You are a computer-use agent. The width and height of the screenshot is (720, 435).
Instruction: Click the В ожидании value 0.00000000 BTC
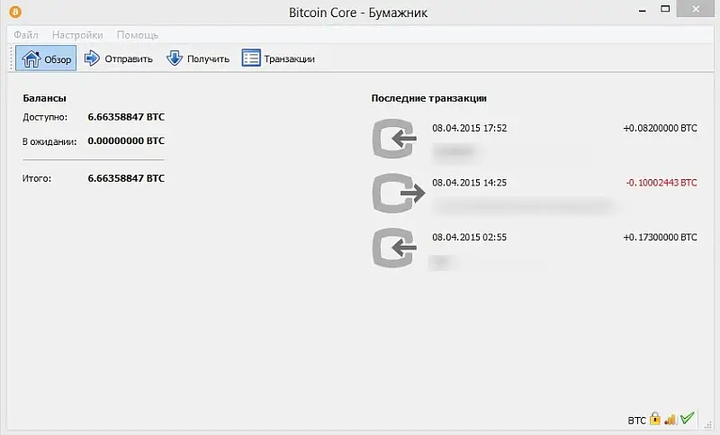point(126,141)
